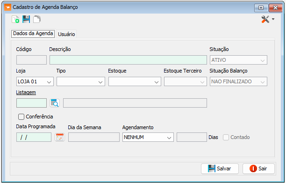The height and width of the screenshot is (183, 286).
Task: Click the copy document toolbar icon
Action: 37,19
